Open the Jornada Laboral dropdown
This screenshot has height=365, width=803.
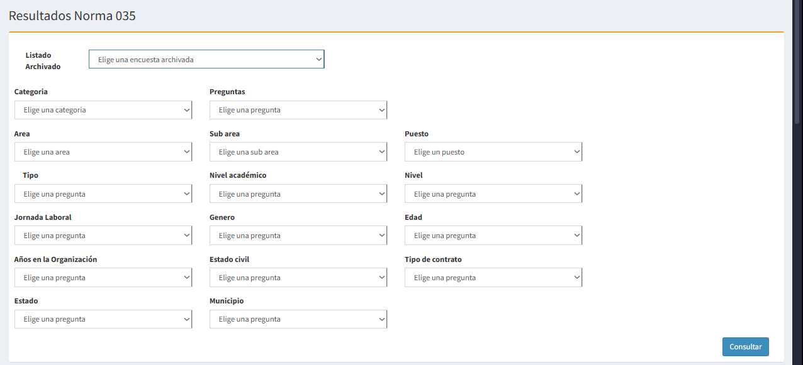pyautogui.click(x=103, y=236)
